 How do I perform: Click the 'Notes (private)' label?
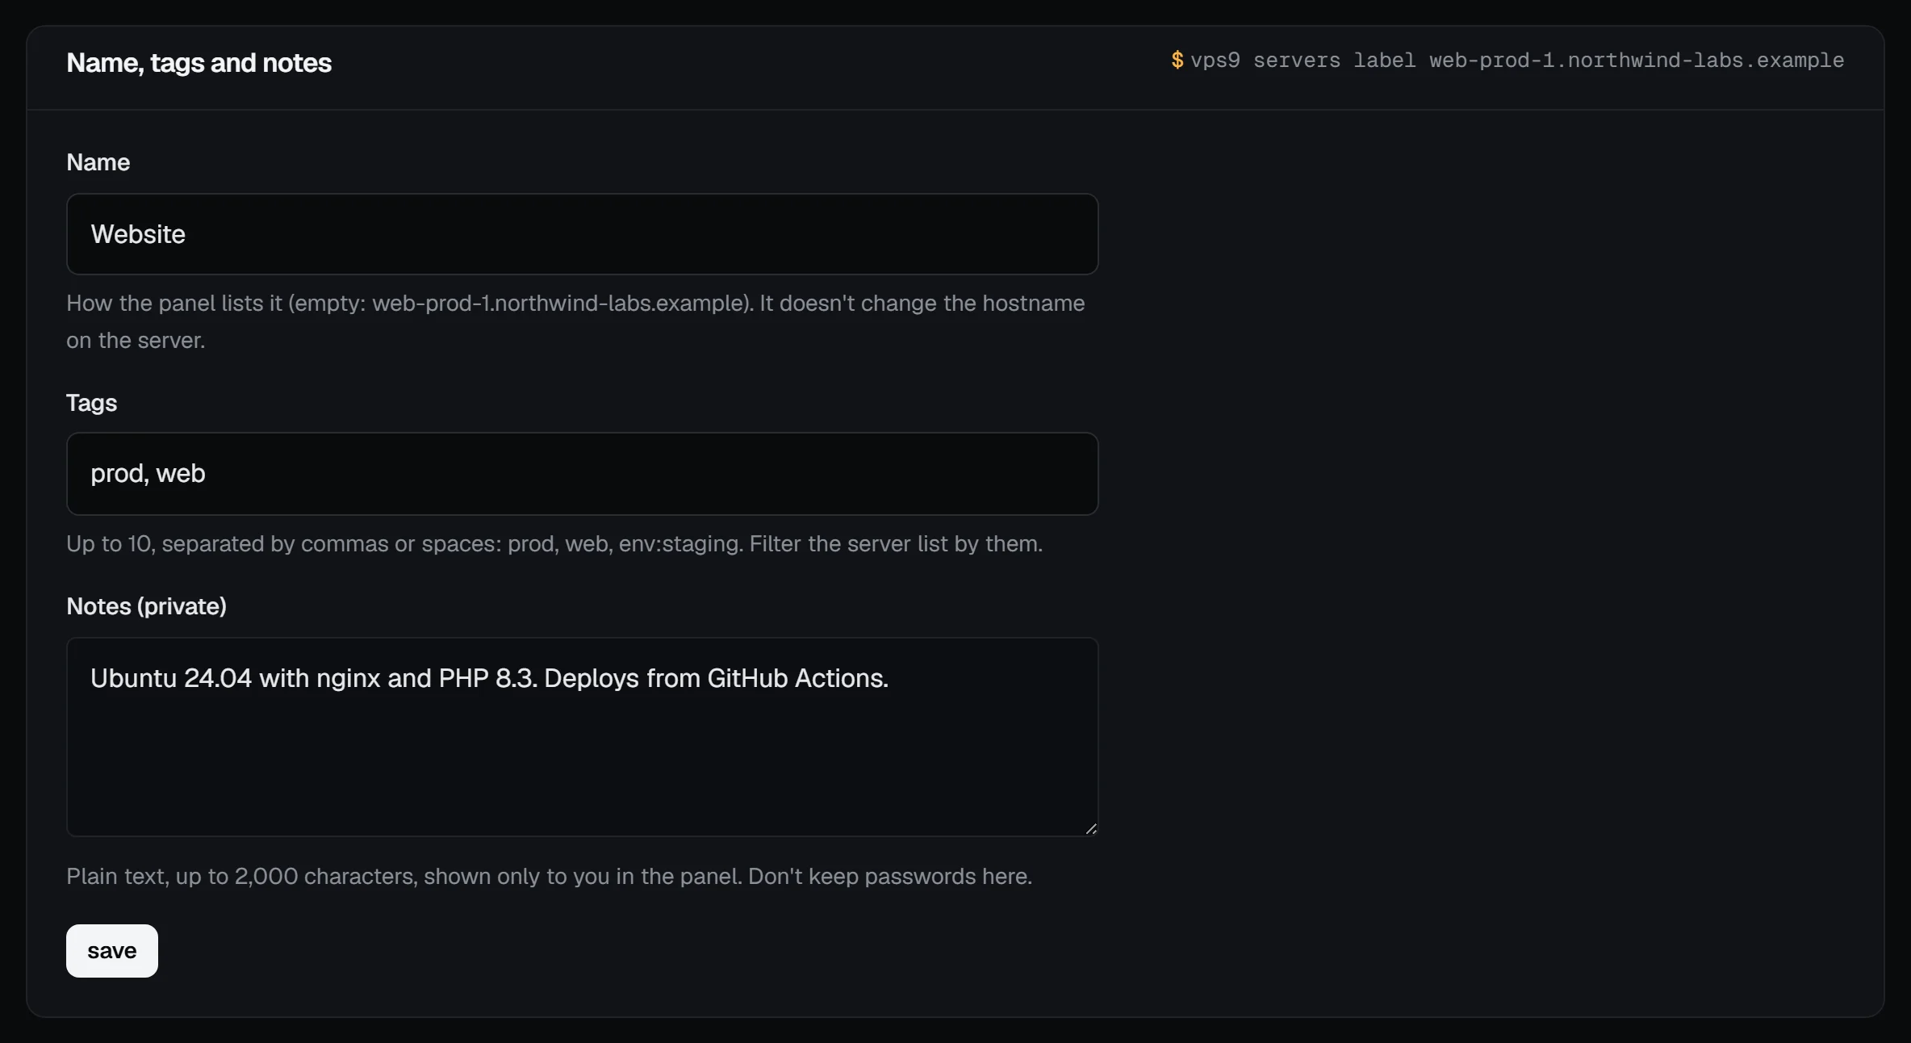tap(146, 606)
